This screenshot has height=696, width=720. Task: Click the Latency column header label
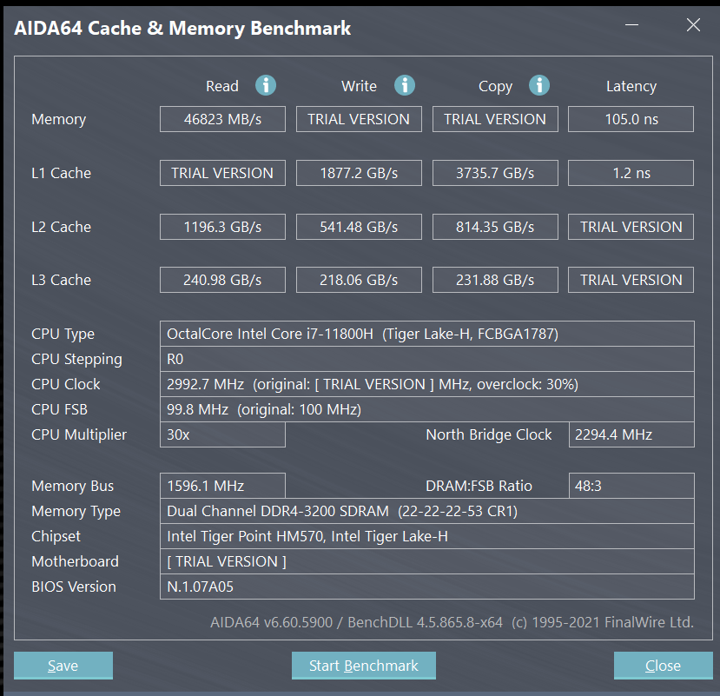[x=631, y=87]
